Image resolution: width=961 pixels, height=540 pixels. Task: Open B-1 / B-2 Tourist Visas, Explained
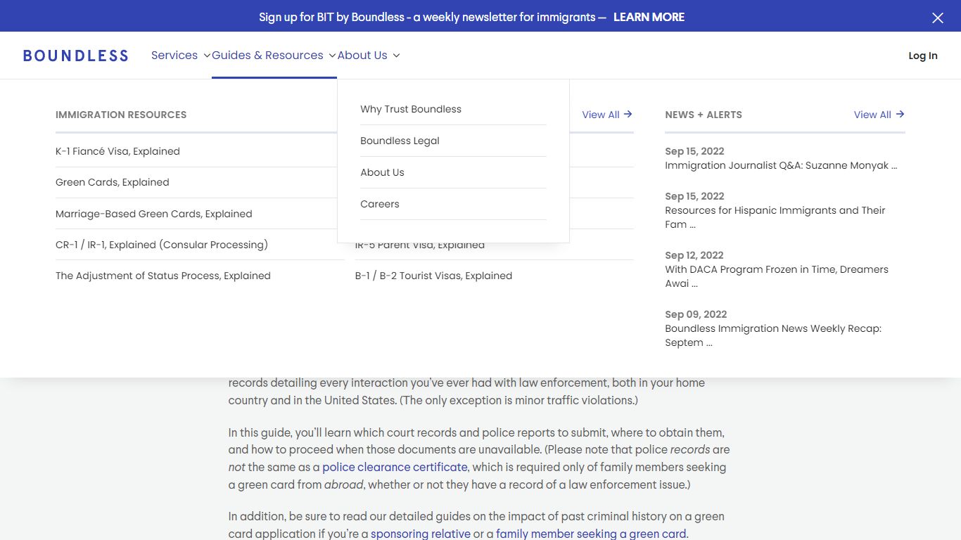(x=433, y=276)
